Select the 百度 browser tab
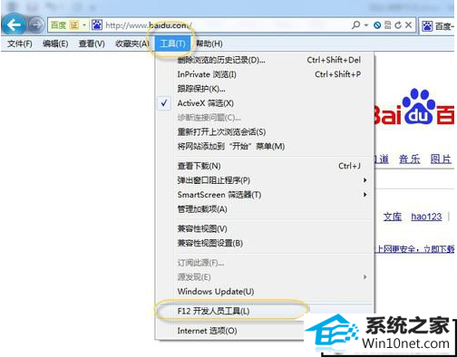 click(438, 26)
